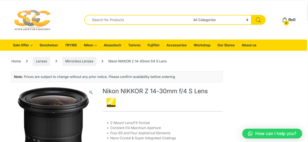Viewport: 308px width, 142px height.
Task: Click the Rs0 cart total
Action: click(292, 20)
